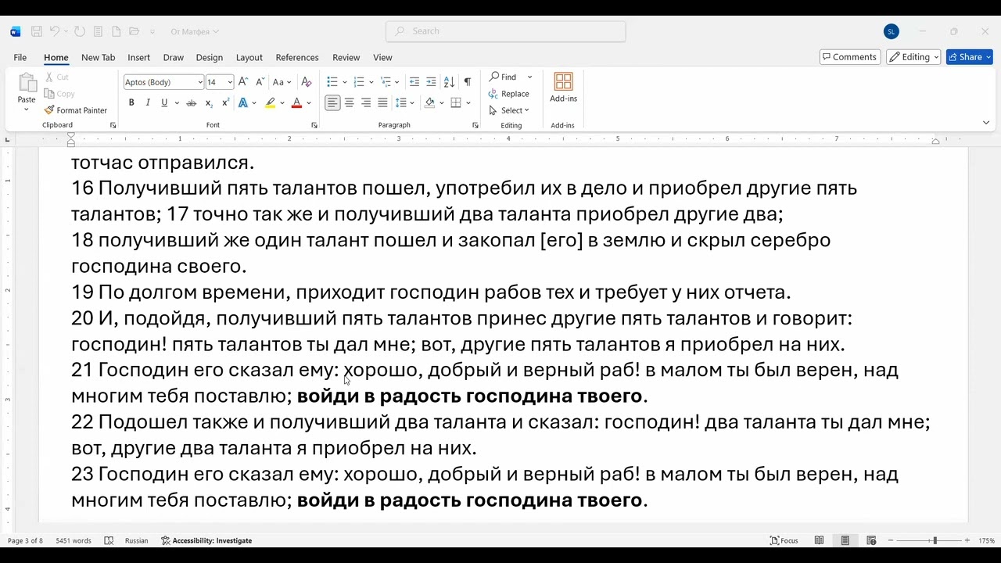Image resolution: width=1001 pixels, height=563 pixels.
Task: Toggle subscript formatting
Action: [209, 102]
